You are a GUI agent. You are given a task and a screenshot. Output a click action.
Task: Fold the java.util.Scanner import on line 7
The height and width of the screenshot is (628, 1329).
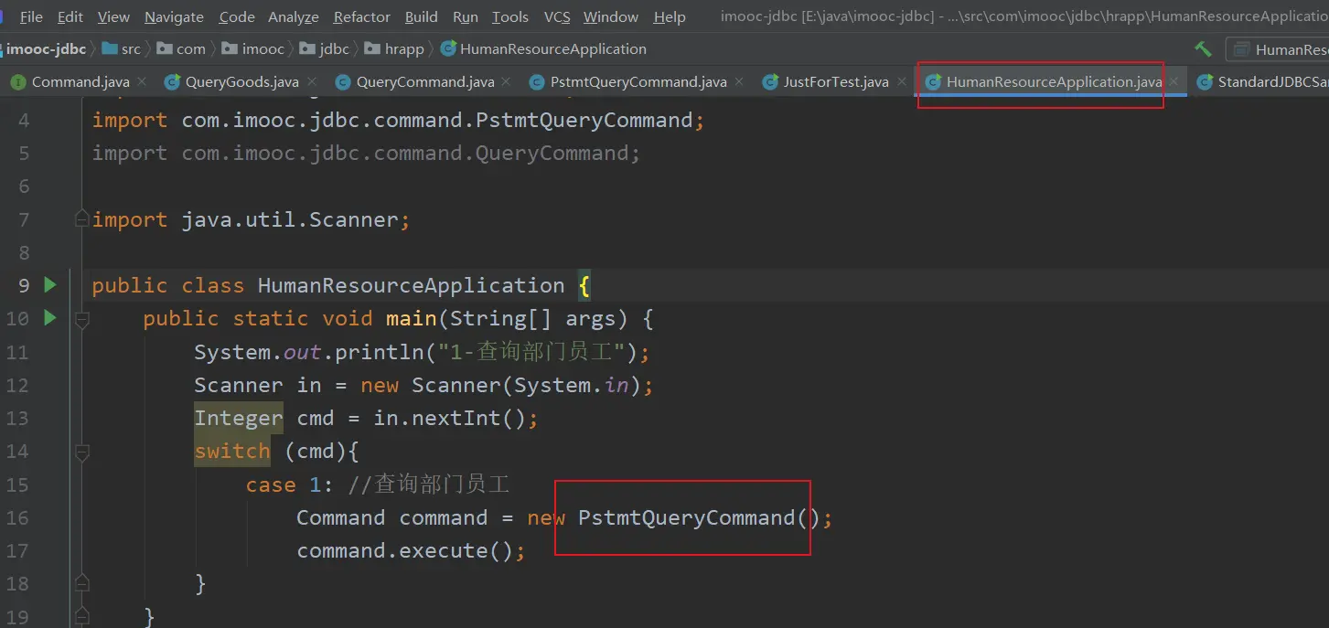pyautogui.click(x=82, y=219)
